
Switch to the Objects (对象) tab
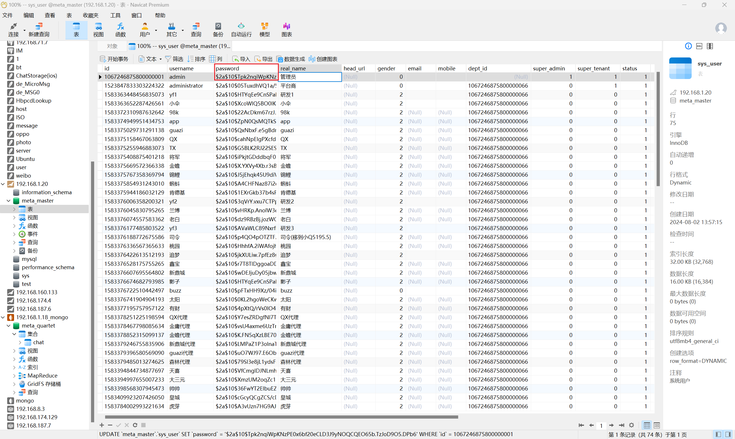pyautogui.click(x=112, y=46)
